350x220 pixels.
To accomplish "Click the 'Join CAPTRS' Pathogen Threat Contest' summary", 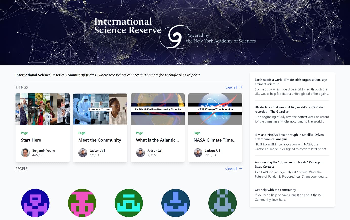I will [291, 174].
